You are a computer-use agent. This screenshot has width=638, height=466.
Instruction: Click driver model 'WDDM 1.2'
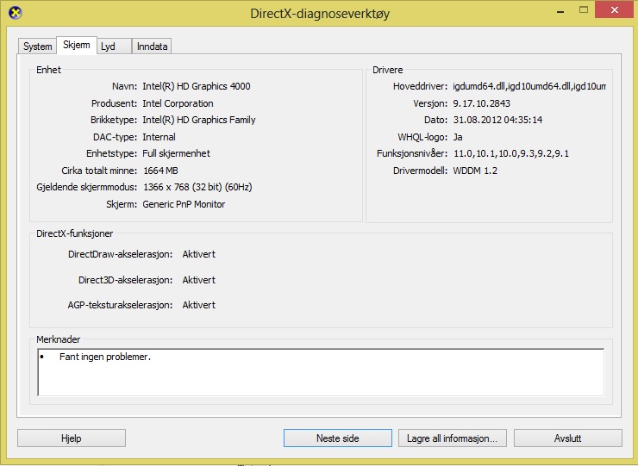click(x=475, y=171)
